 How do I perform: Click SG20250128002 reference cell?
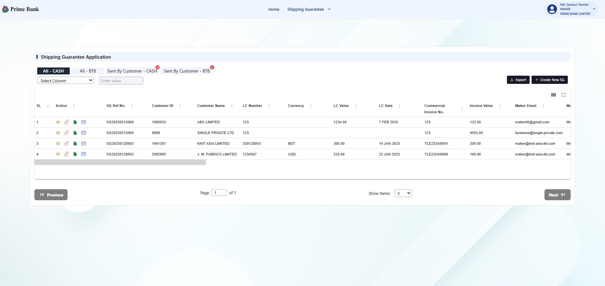pos(120,154)
